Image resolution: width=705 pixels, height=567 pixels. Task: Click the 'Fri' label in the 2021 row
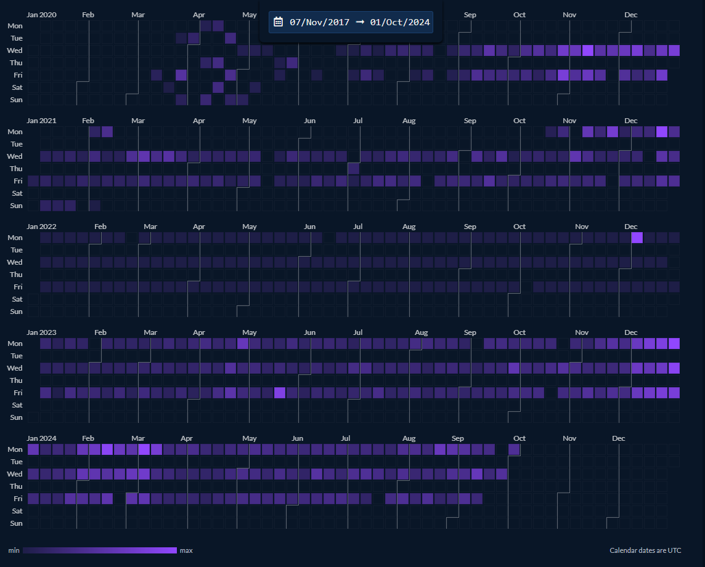pyautogui.click(x=18, y=181)
